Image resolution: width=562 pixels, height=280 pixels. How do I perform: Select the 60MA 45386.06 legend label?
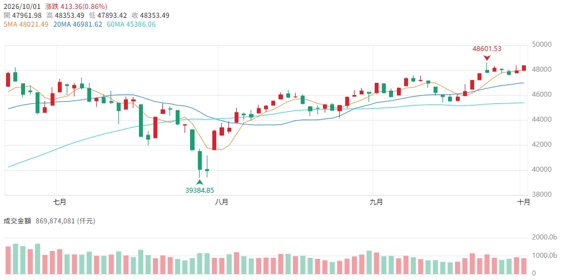pos(131,24)
